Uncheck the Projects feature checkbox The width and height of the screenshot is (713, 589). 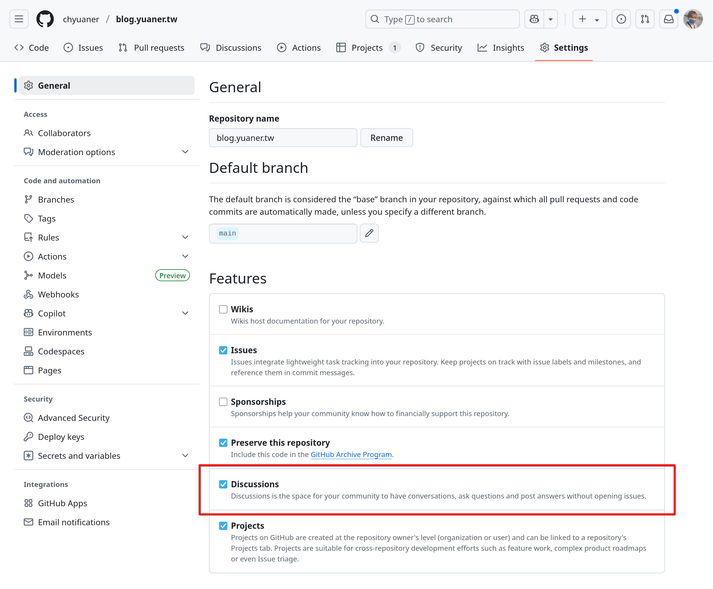pos(223,526)
